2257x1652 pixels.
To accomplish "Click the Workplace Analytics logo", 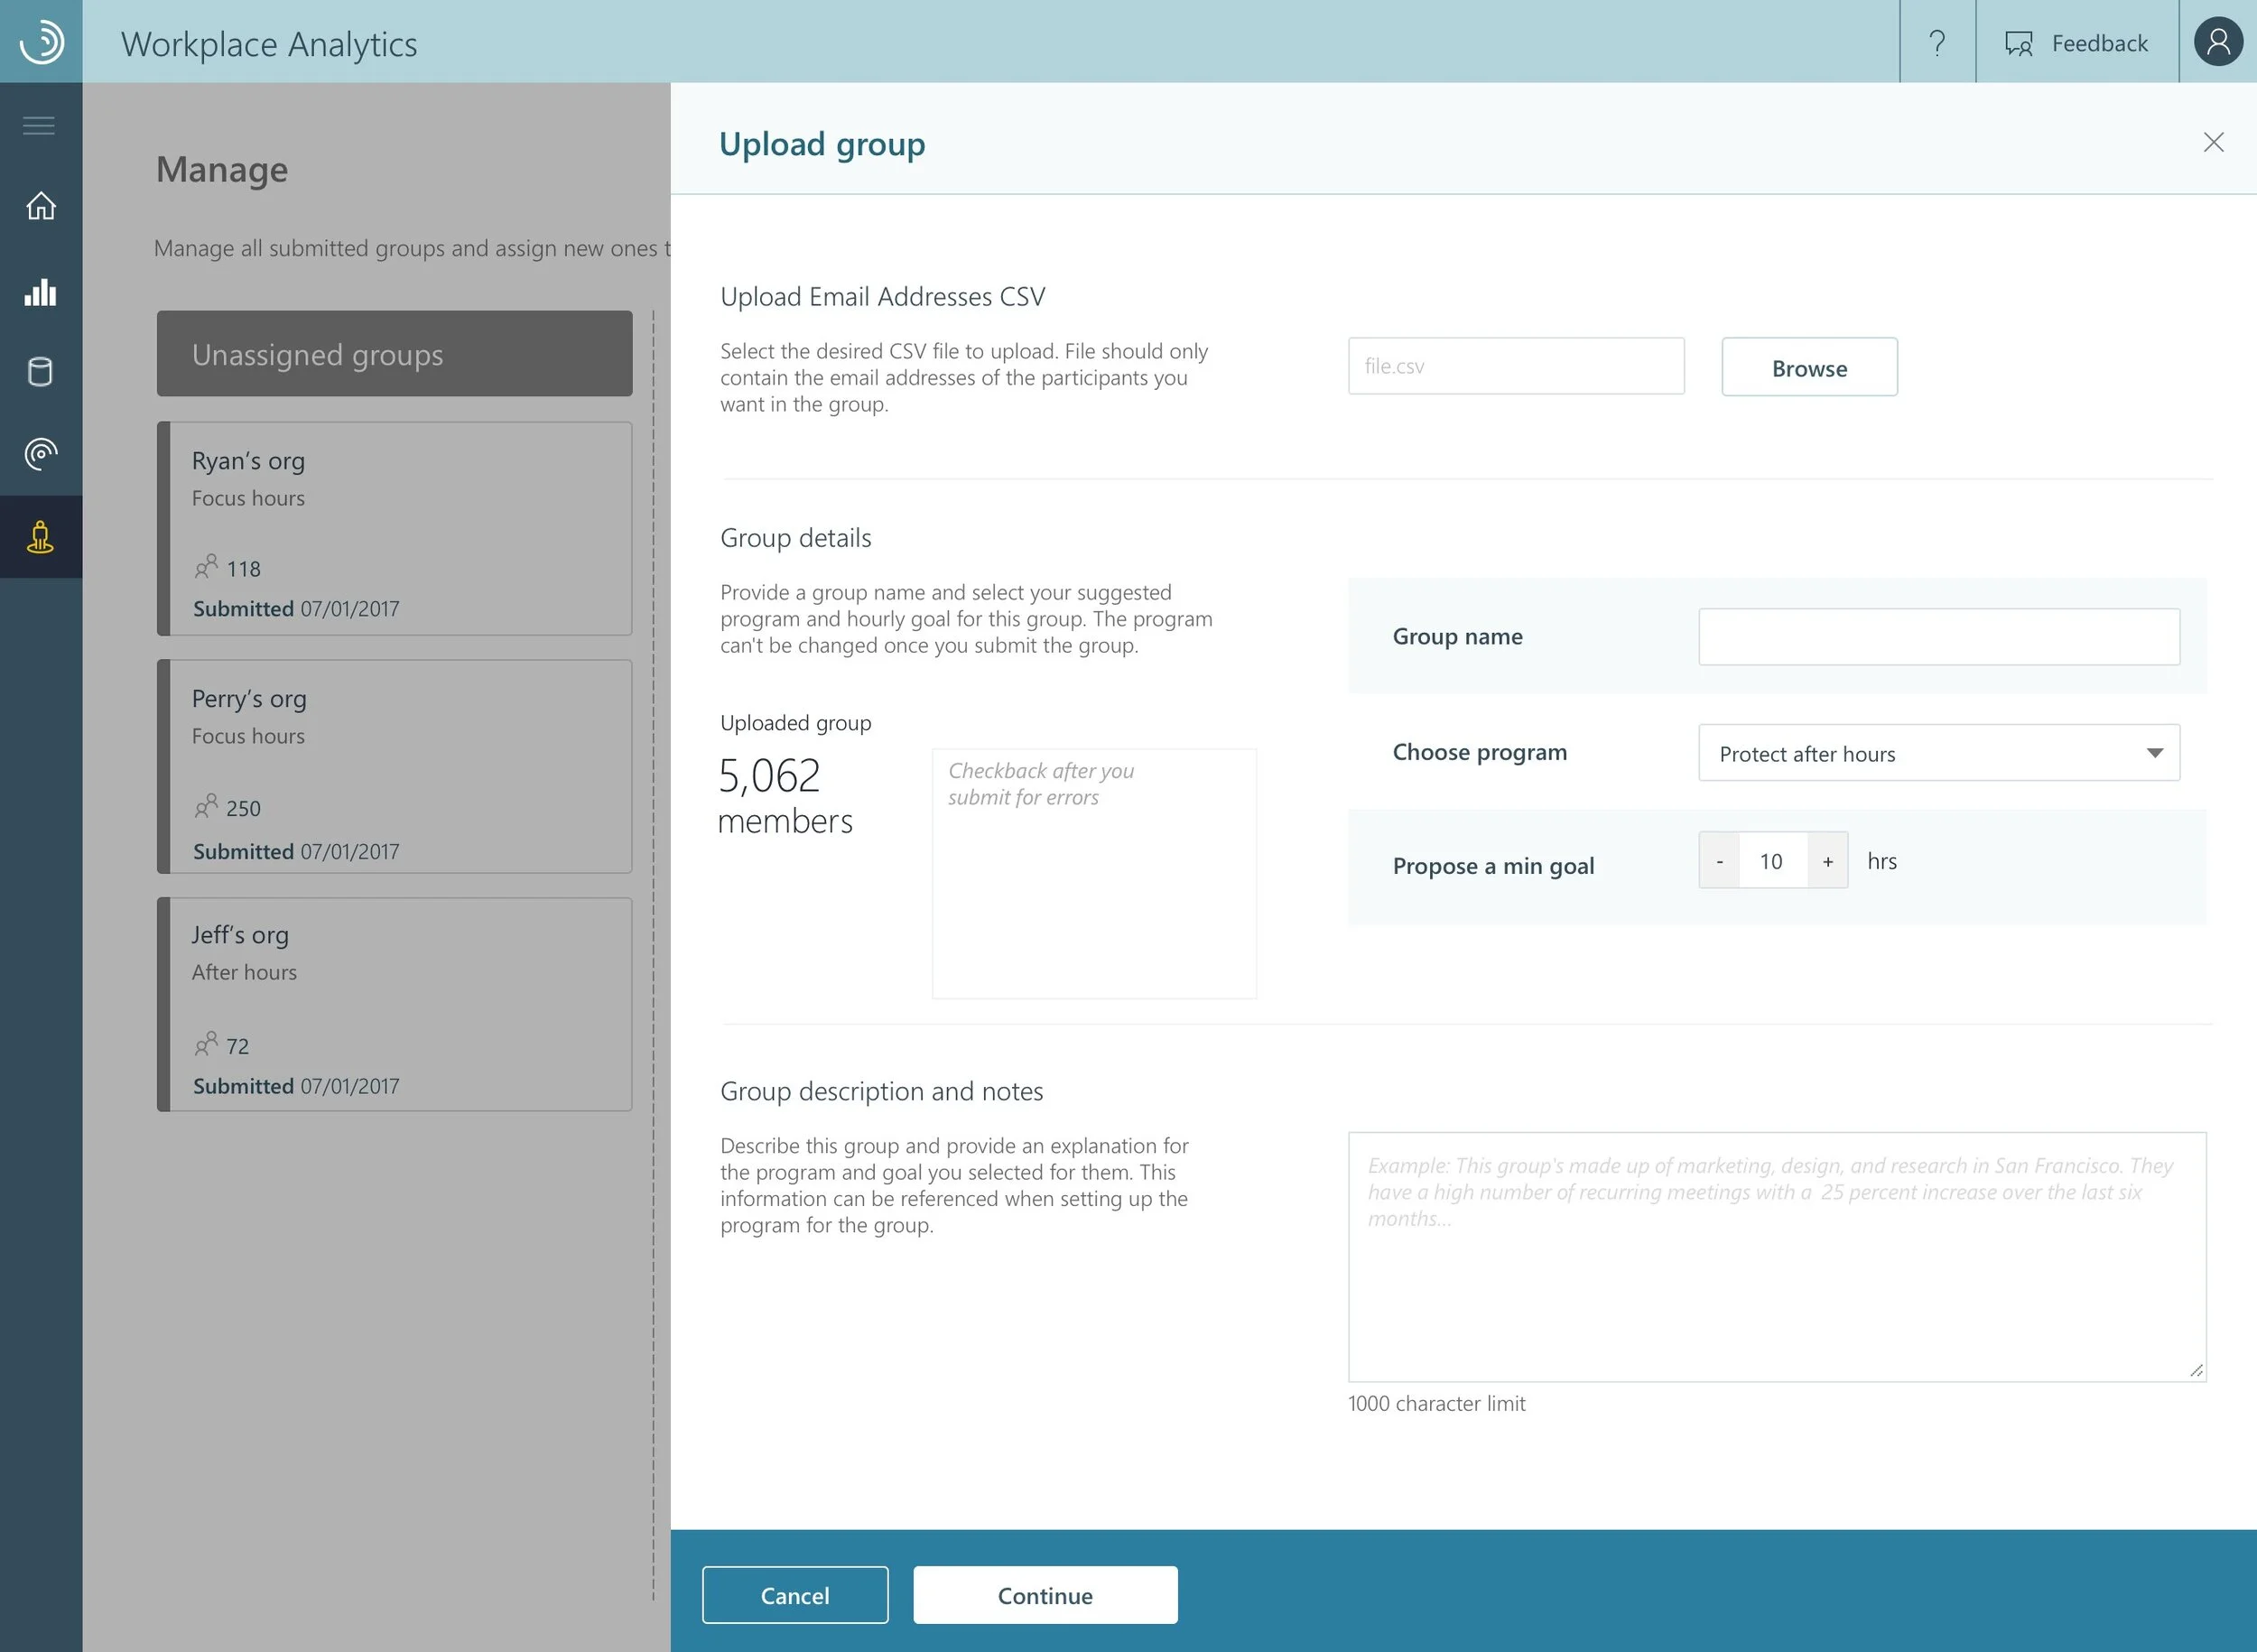I will point(40,42).
